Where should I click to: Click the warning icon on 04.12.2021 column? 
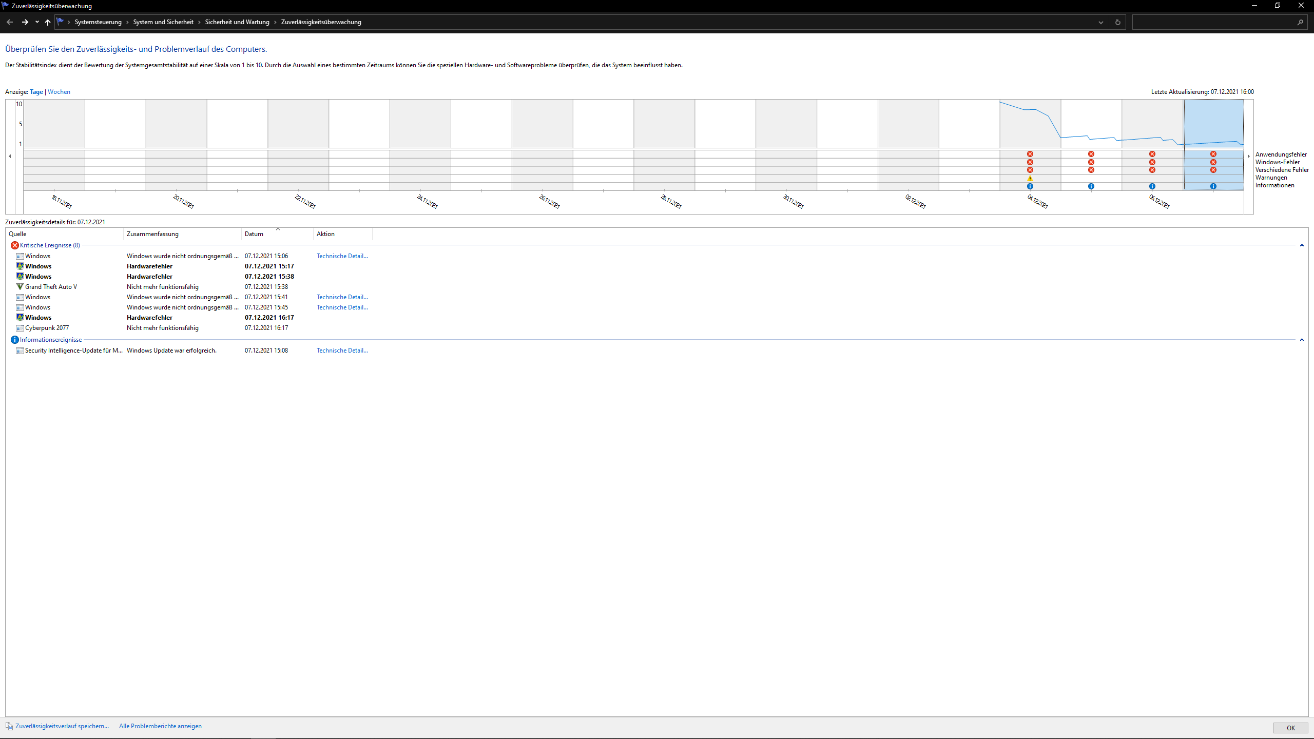coord(1030,178)
